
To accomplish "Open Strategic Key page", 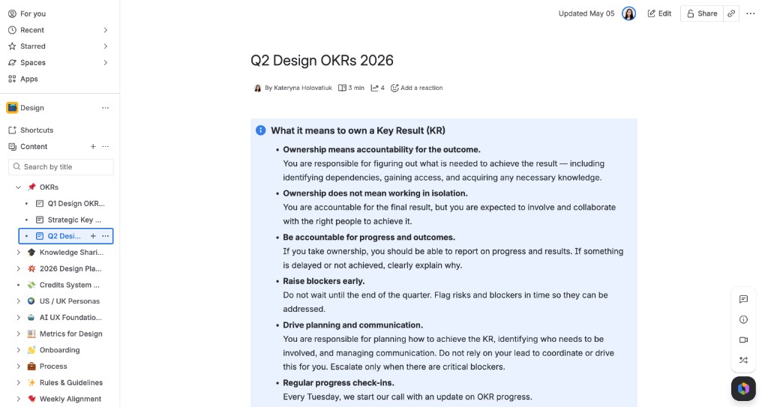I will (74, 220).
